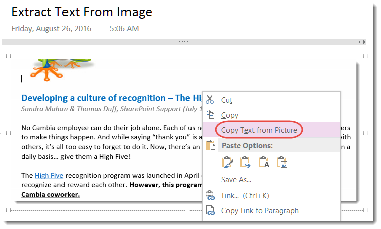Click the Copy Link to Paragraph icon
Viewport: 381px width, 229px height.
210,211
